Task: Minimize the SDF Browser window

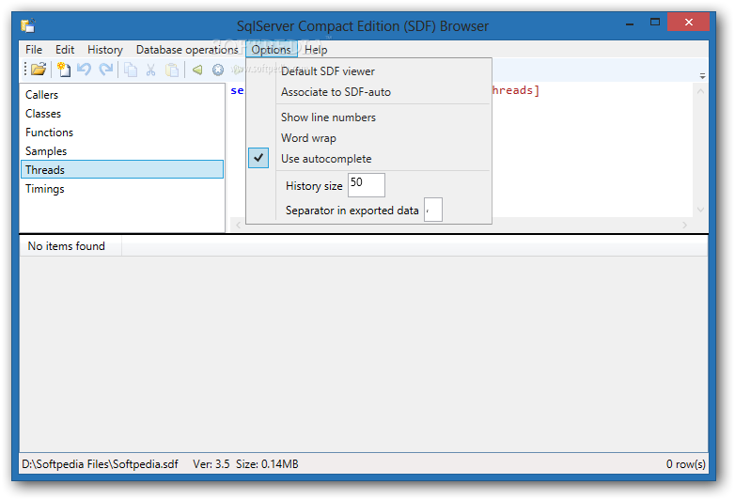Action: [x=630, y=23]
